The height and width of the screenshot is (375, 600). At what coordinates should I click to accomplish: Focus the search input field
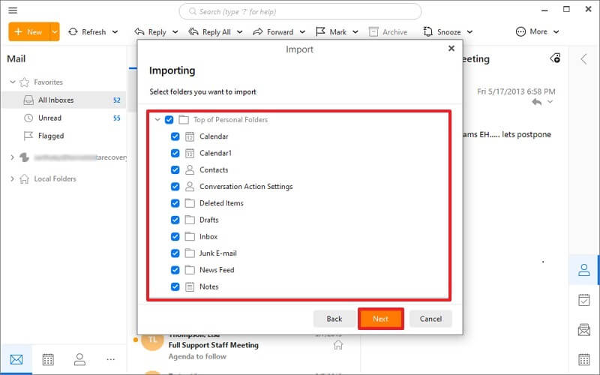tap(300, 11)
